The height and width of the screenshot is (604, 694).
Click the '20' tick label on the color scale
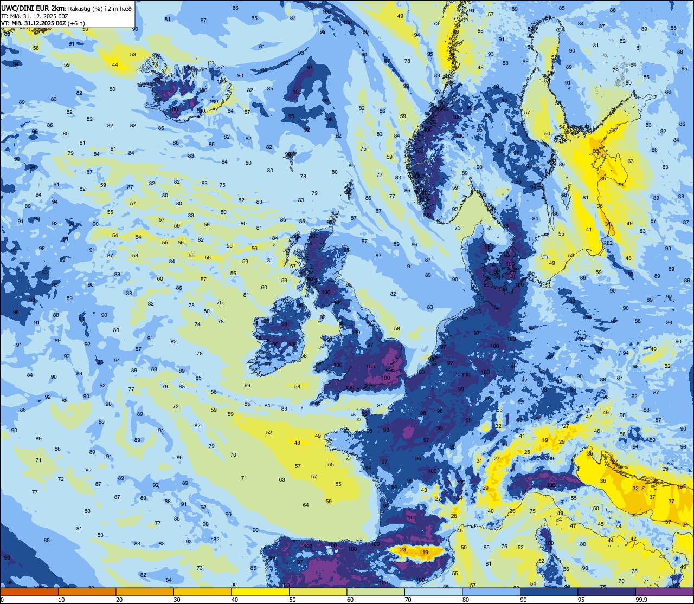(x=119, y=600)
